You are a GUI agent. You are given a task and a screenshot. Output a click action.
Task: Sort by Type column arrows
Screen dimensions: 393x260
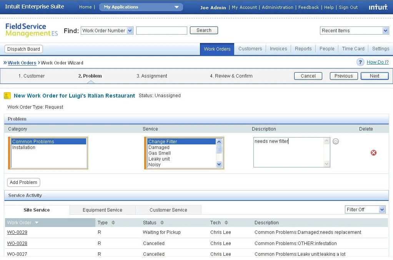click(113, 222)
